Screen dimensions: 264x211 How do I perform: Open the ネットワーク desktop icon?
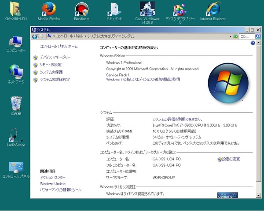[16, 74]
